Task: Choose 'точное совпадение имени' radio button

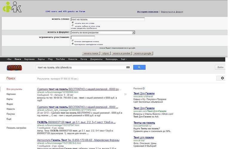Action: (73, 41)
